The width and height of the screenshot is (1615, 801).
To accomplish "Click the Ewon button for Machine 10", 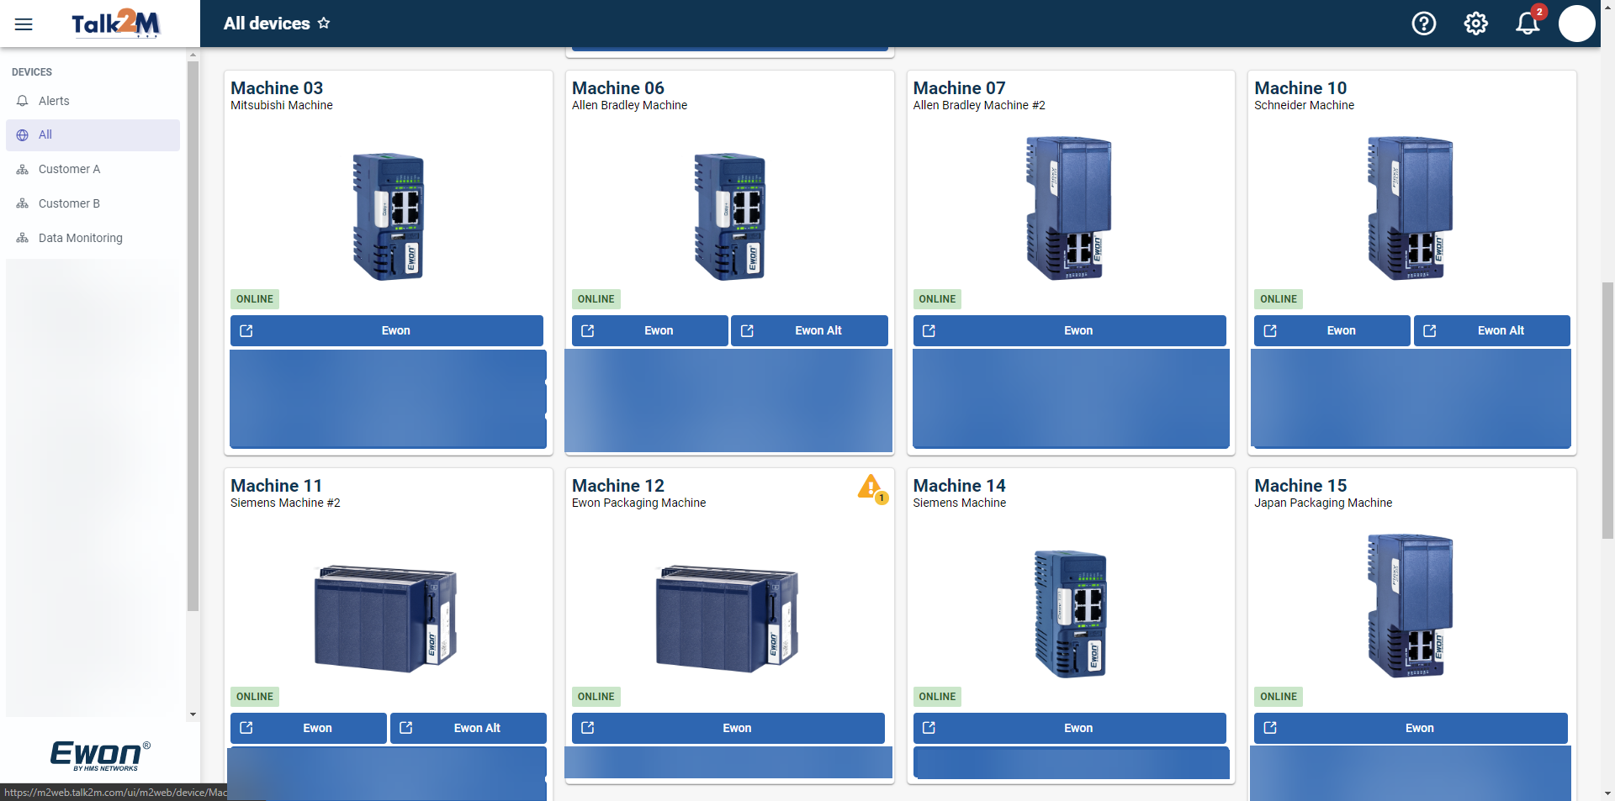I will coord(1332,330).
